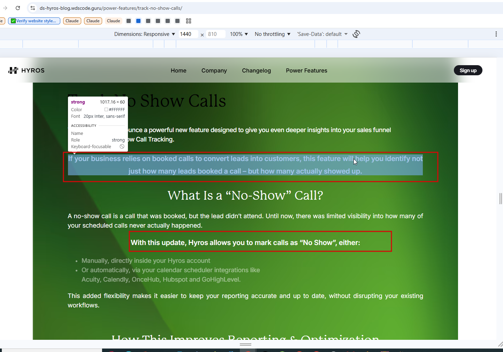Edit the viewport height field showing 810

coord(215,34)
